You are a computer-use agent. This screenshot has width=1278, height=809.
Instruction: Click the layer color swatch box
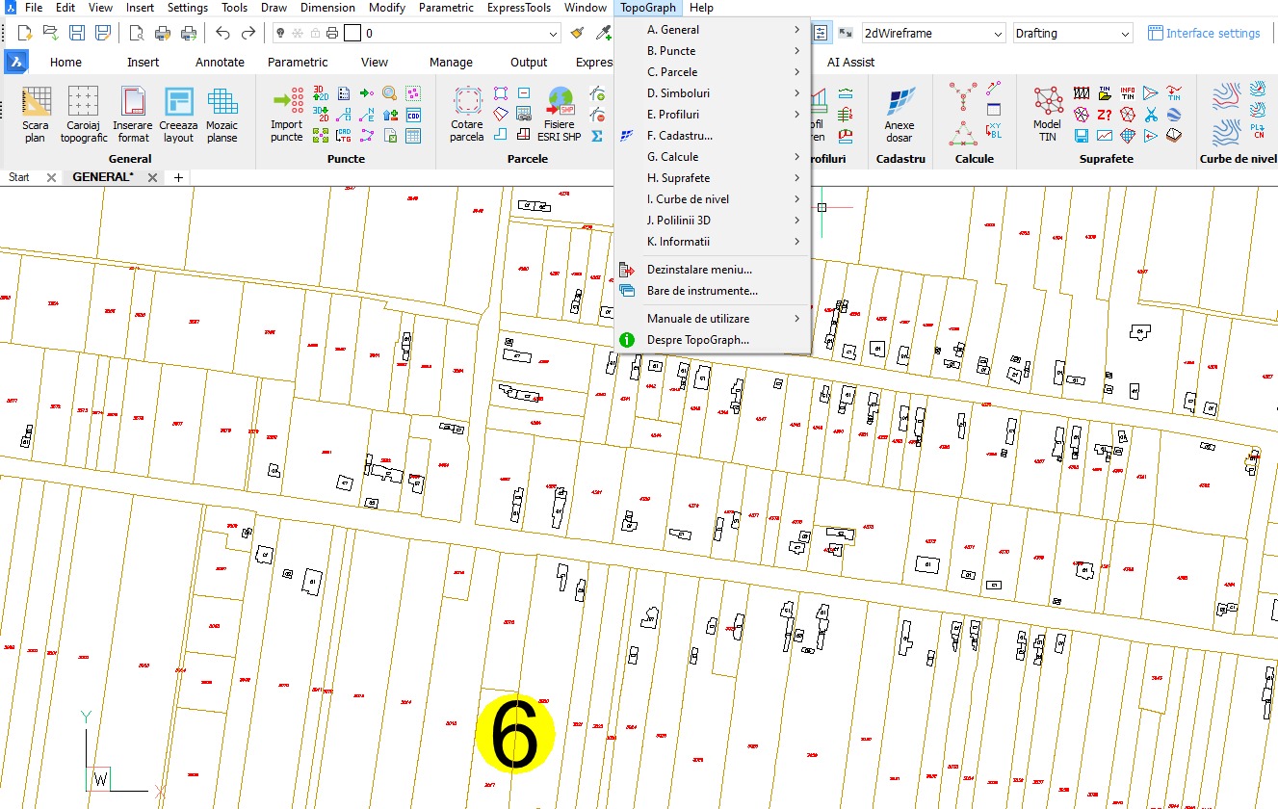click(x=352, y=34)
